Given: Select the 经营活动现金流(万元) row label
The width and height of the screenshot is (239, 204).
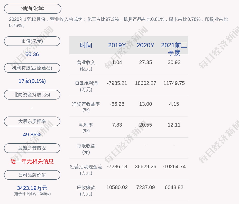Looking at the screenshot, I should click(x=86, y=170).
